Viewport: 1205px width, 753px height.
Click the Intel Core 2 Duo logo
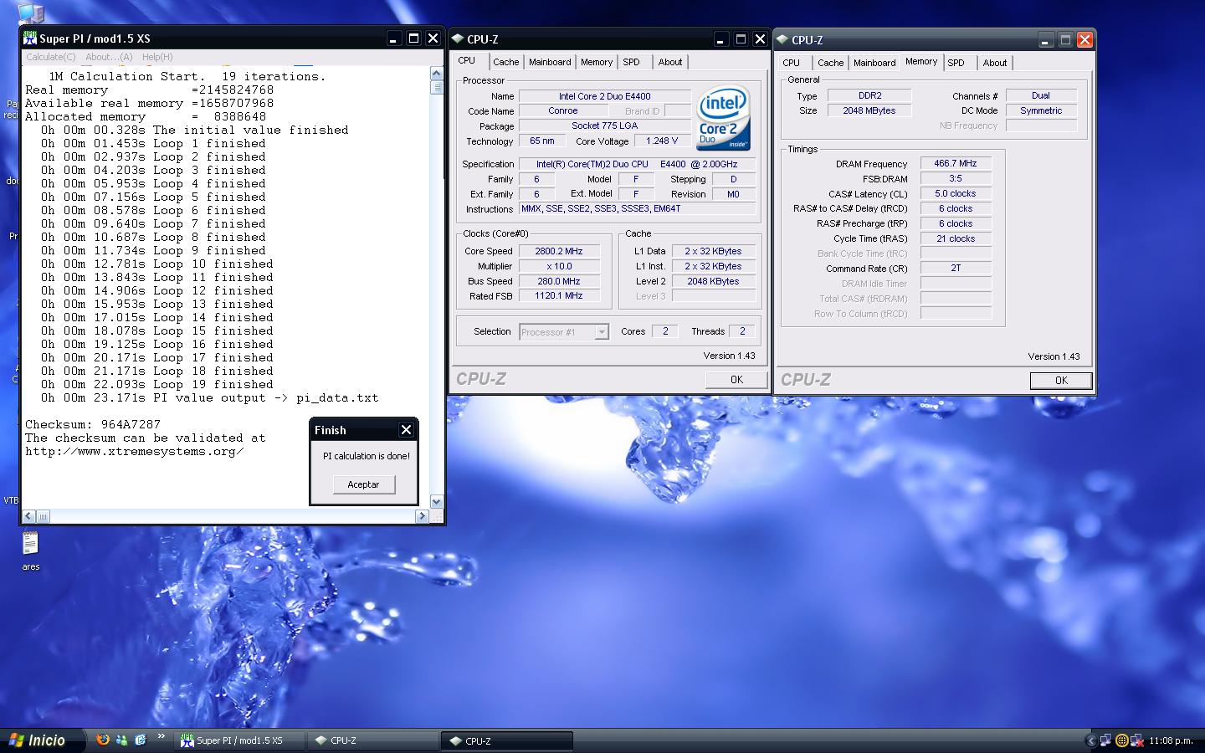click(x=724, y=117)
